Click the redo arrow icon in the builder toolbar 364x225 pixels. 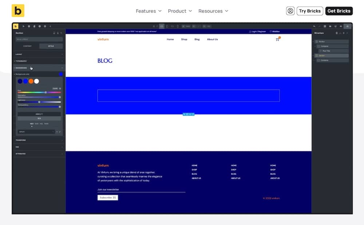pos(320,26)
